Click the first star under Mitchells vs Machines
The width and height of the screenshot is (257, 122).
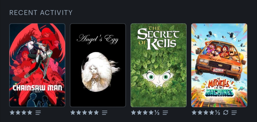[x=194, y=112]
